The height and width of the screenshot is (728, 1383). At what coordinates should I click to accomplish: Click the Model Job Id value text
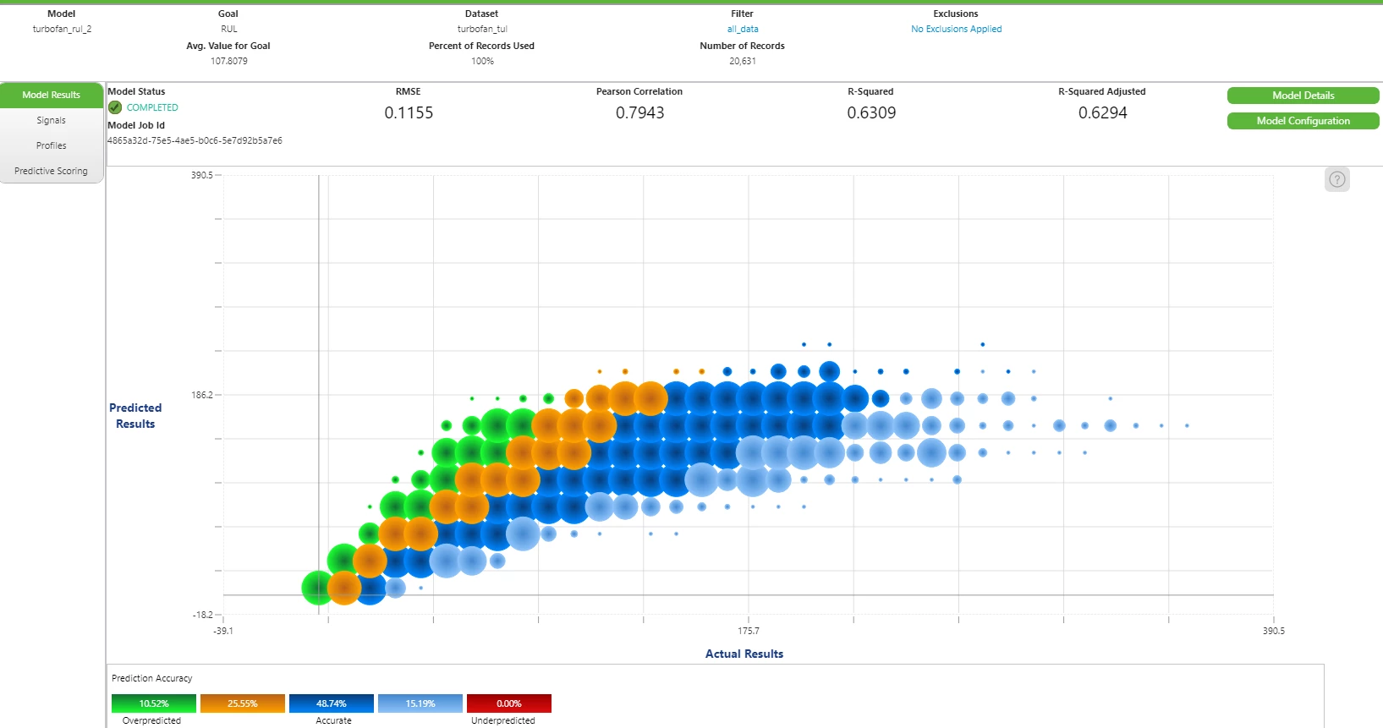click(195, 140)
